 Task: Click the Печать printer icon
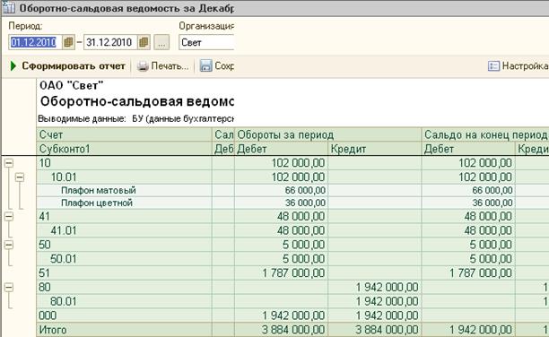tap(143, 65)
